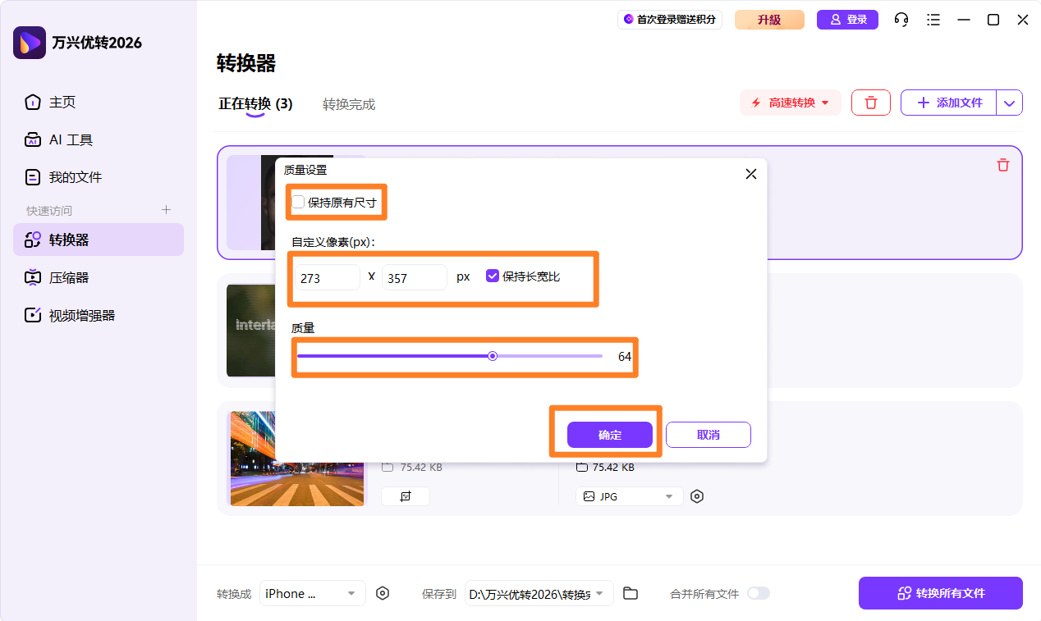Open the iPhone output preset dropdown
Viewport: 1041px width, 621px height.
(x=312, y=593)
